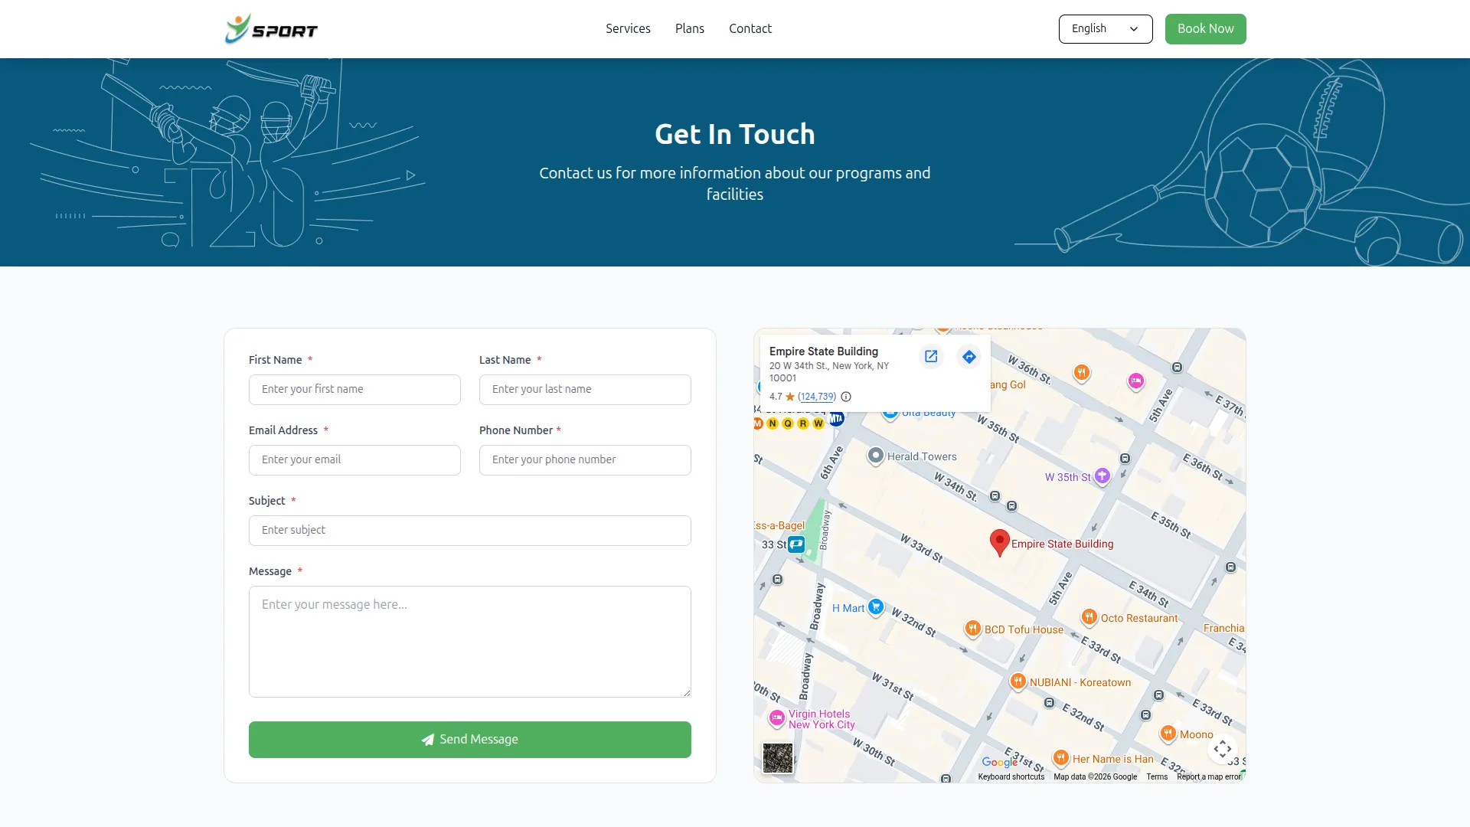Image resolution: width=1470 pixels, height=827 pixels.
Task: Click Octo Restaurant marker on map
Action: pos(1089,617)
